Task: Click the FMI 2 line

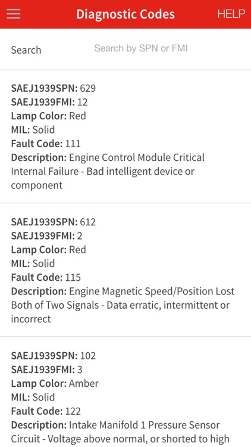Action: [x=46, y=236]
